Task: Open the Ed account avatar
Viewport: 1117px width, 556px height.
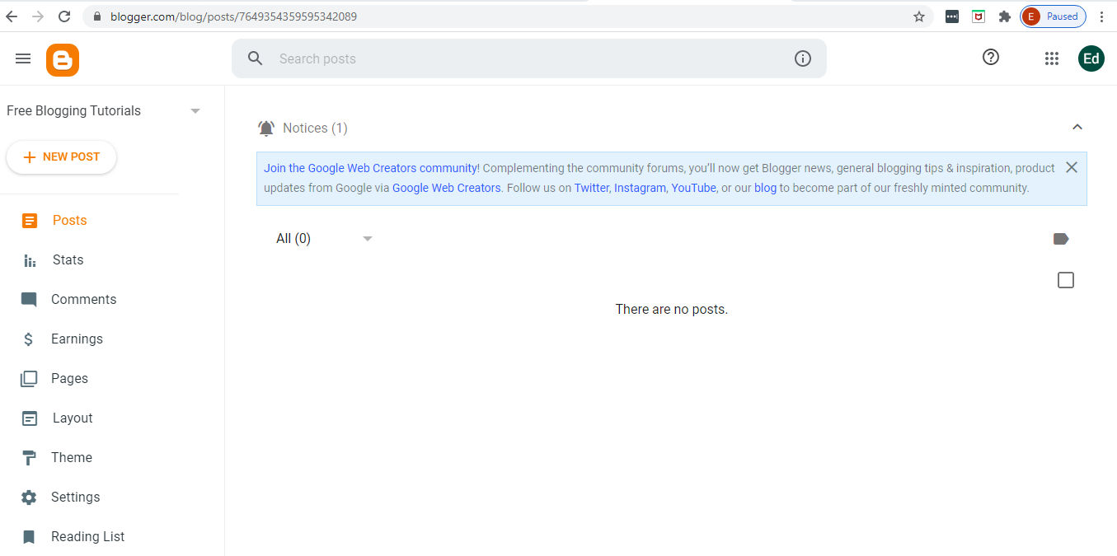Action: coord(1091,58)
